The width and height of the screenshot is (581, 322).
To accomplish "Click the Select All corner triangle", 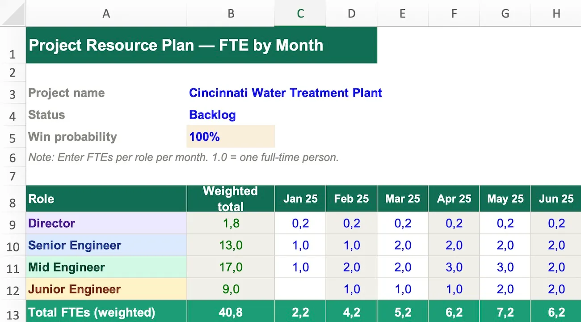I will [x=13, y=13].
